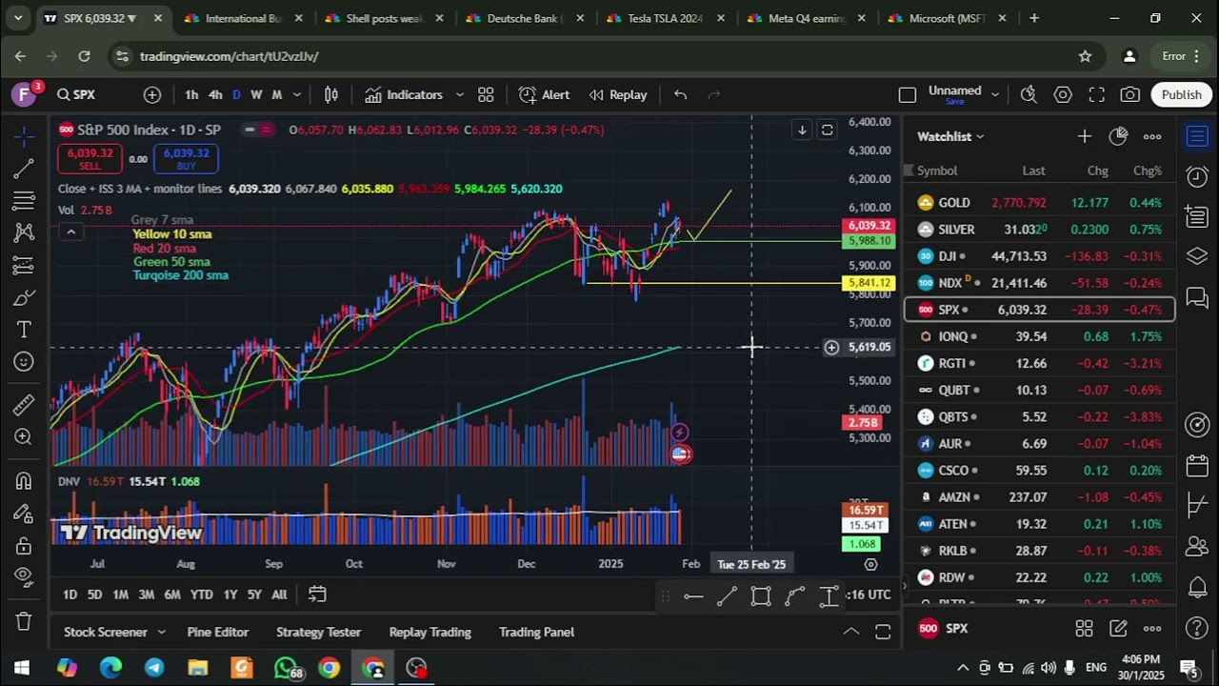
Task: Open the Pine Editor tab
Action: 218,632
